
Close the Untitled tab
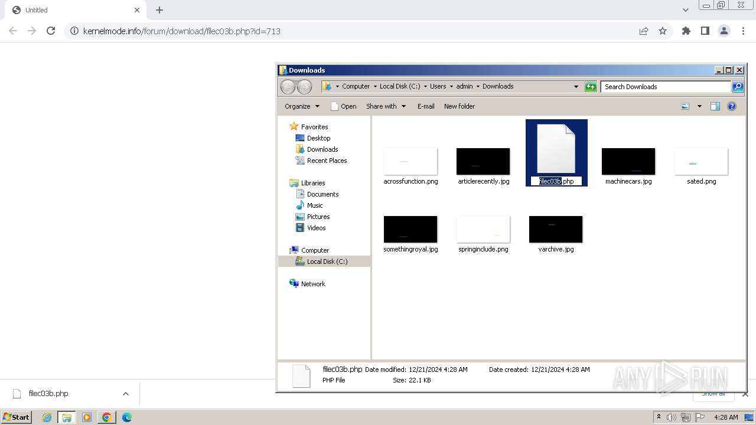137,10
